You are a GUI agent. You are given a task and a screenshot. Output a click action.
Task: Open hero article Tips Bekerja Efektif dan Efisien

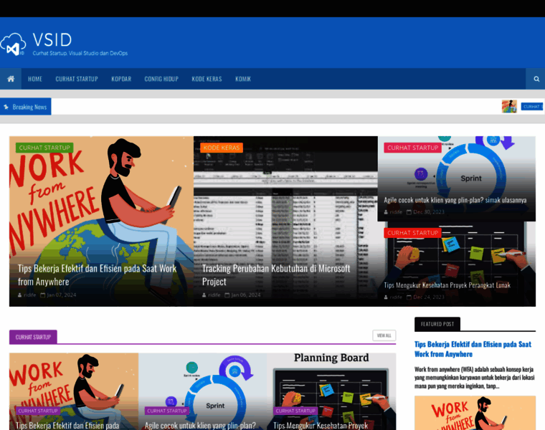tap(98, 274)
